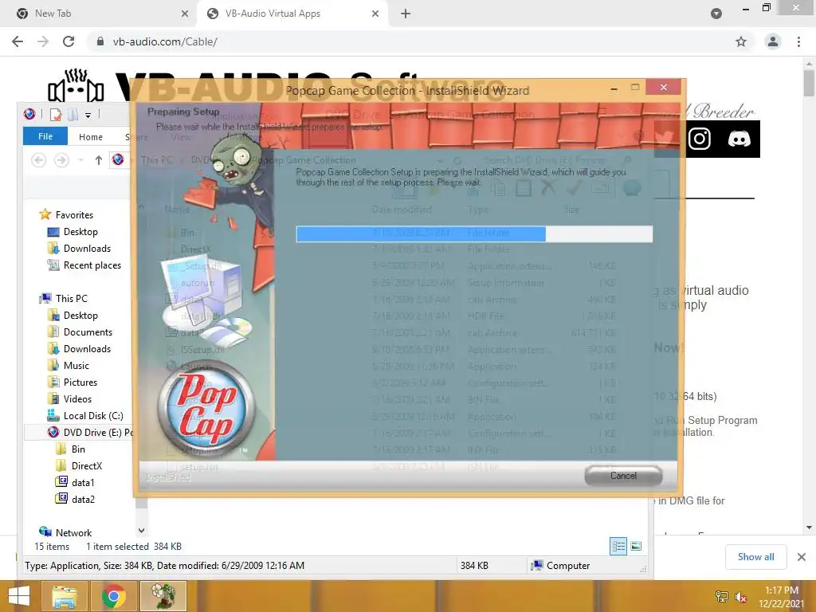Open Downloads under This PC
The image size is (816, 612).
click(87, 349)
